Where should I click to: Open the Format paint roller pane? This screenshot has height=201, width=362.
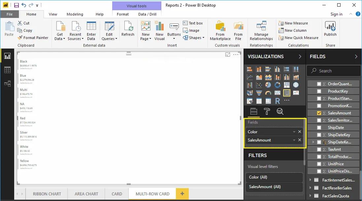(267, 111)
